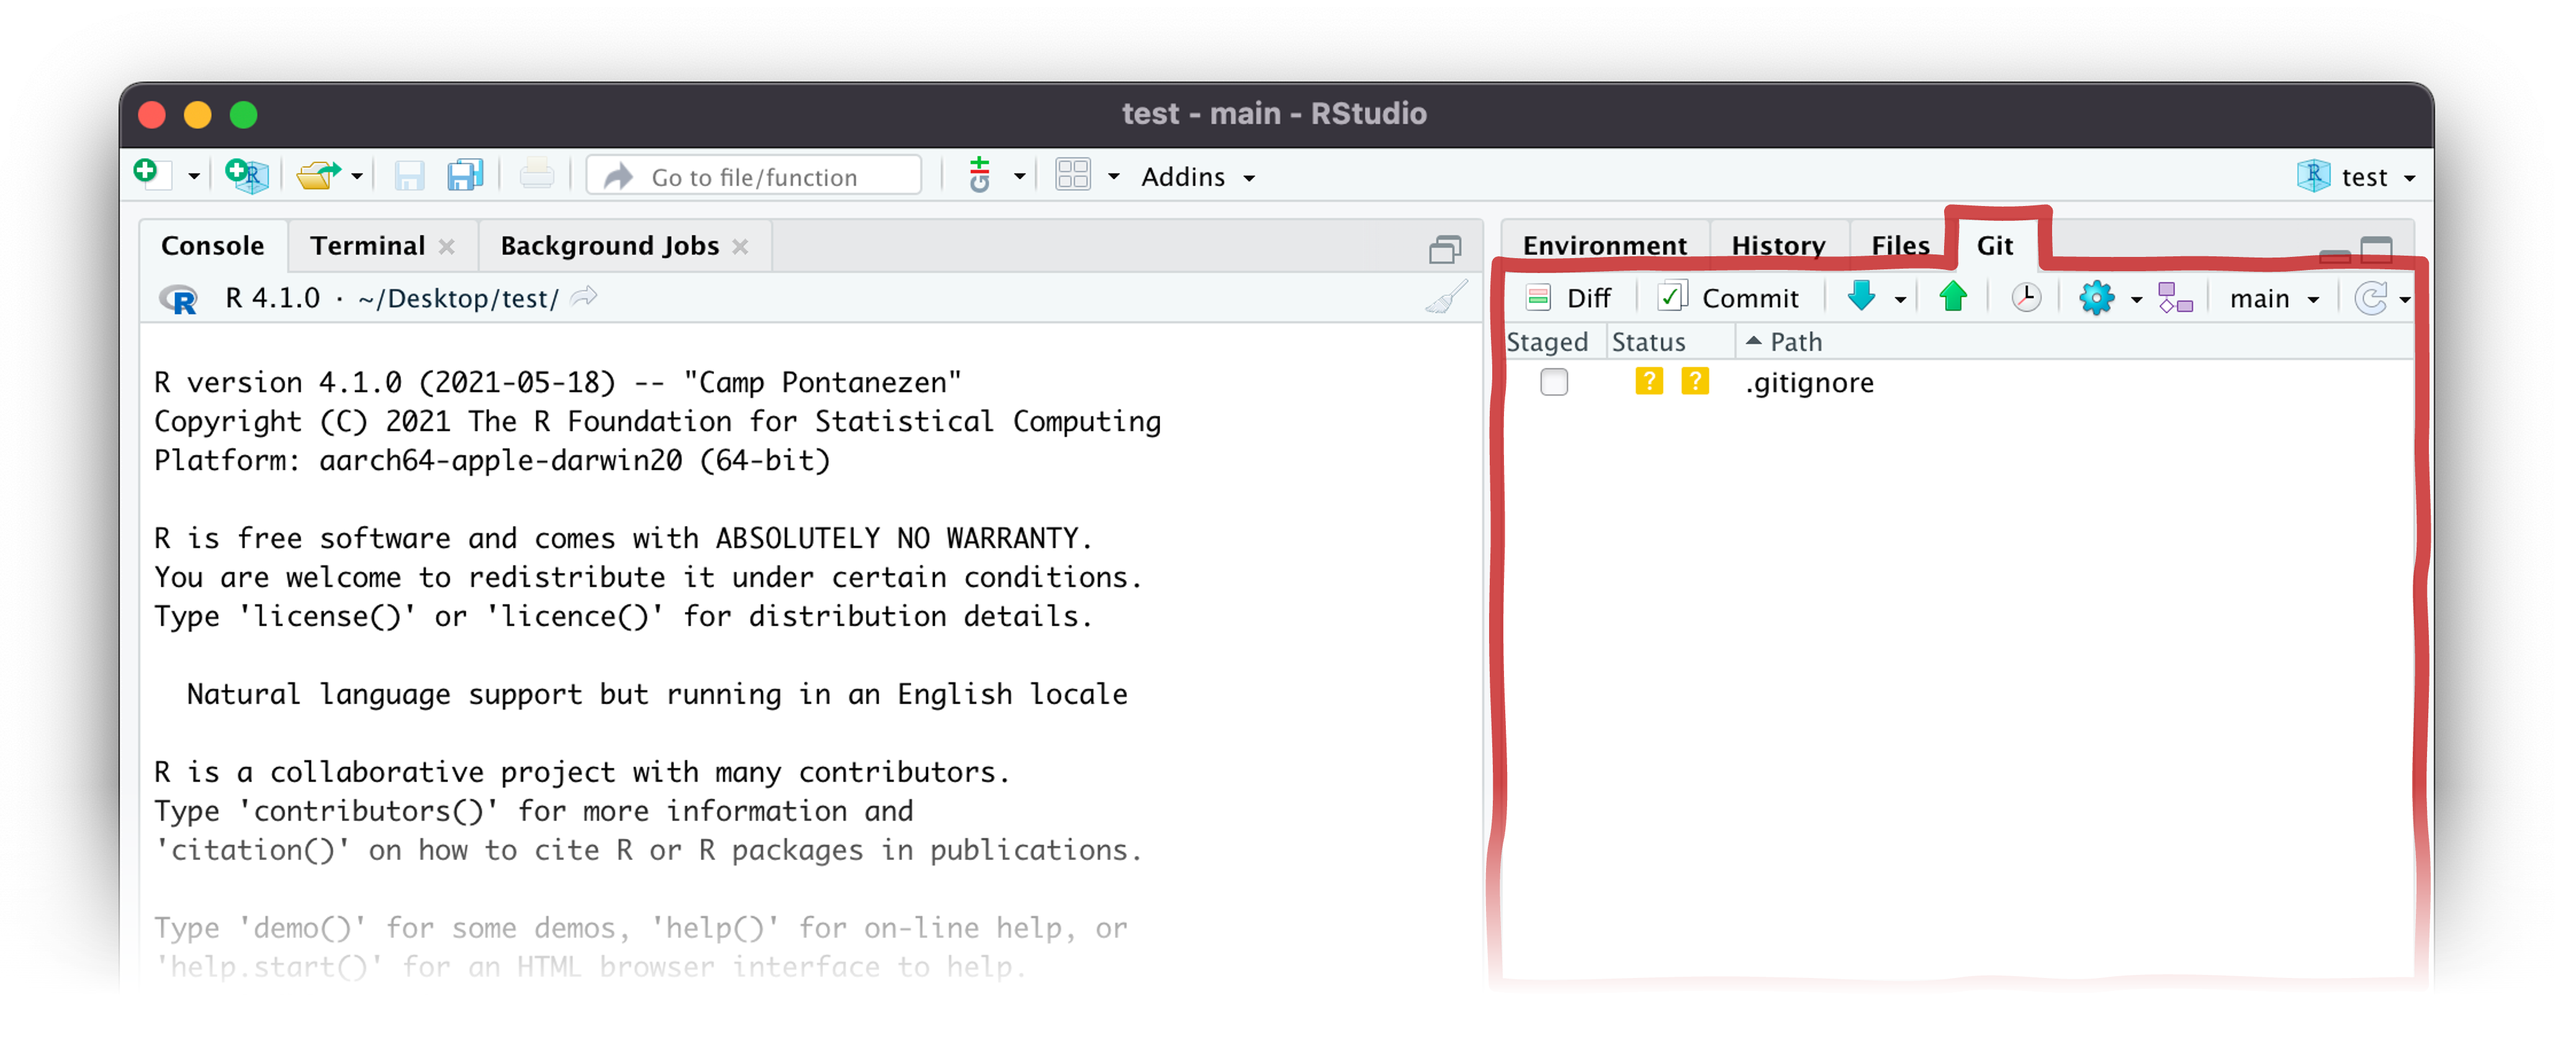The width and height of the screenshot is (2576, 1045).
Task: Close the Terminal tab
Action: [x=447, y=247]
